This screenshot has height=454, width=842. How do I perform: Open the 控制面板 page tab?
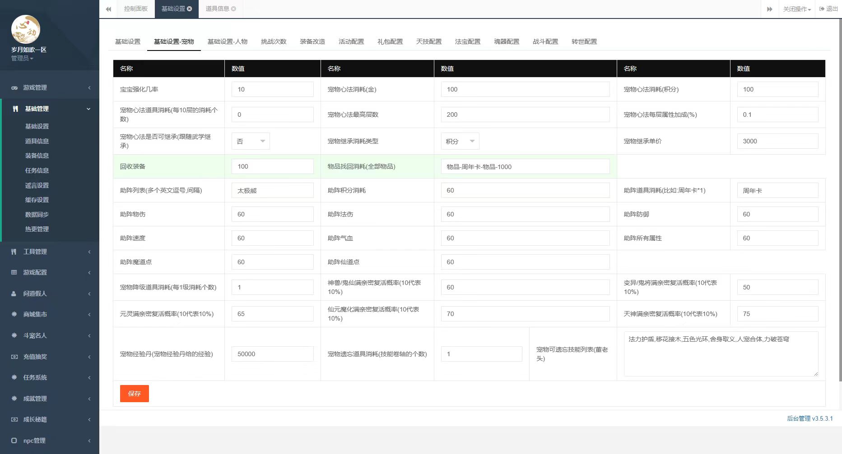tap(136, 9)
